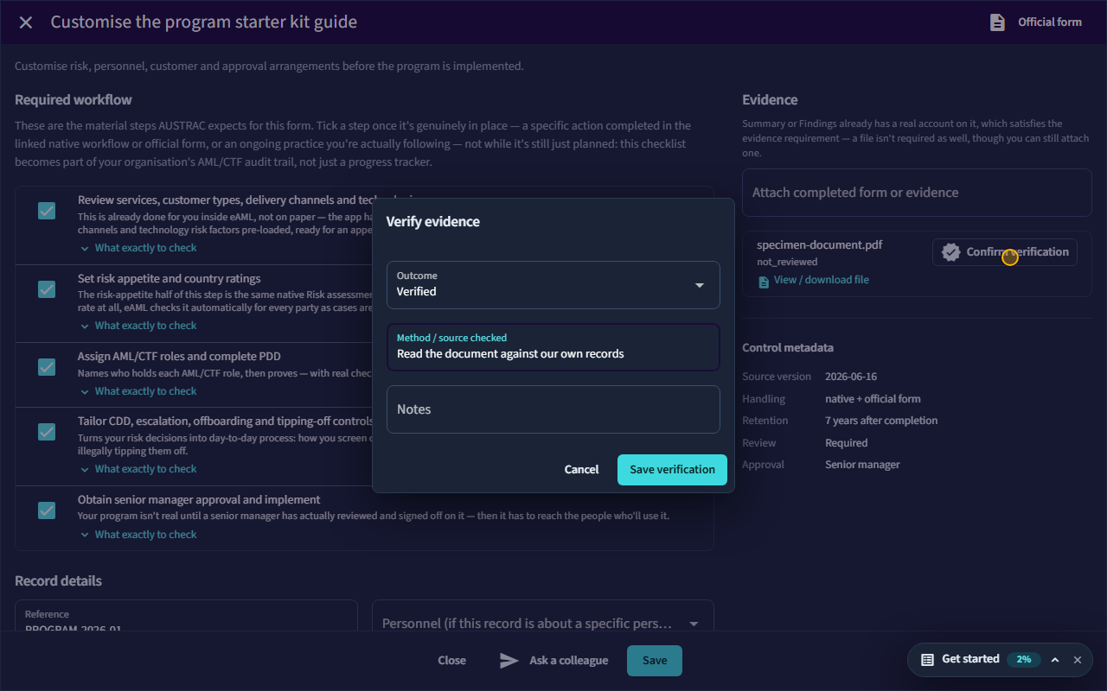The image size is (1107, 691).
Task: Click Attach completed form or evidence area
Action: pyautogui.click(x=917, y=193)
